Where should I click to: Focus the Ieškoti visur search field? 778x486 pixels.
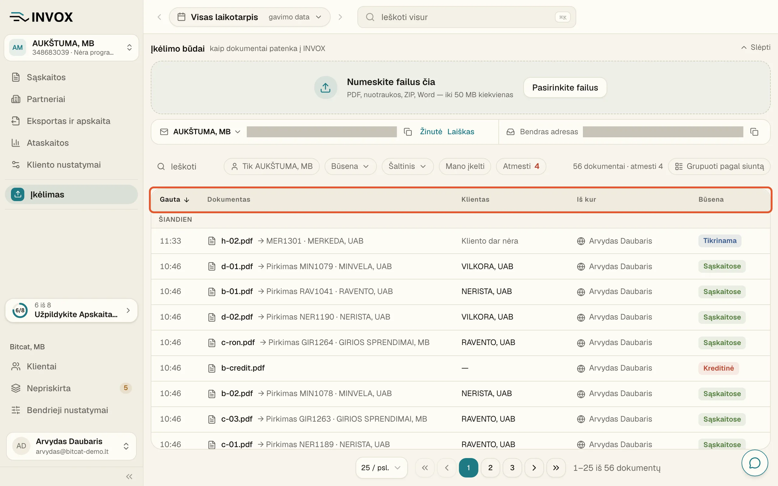(466, 17)
